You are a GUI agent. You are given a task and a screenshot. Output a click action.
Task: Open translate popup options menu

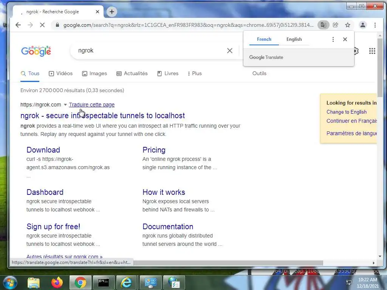tap(333, 39)
